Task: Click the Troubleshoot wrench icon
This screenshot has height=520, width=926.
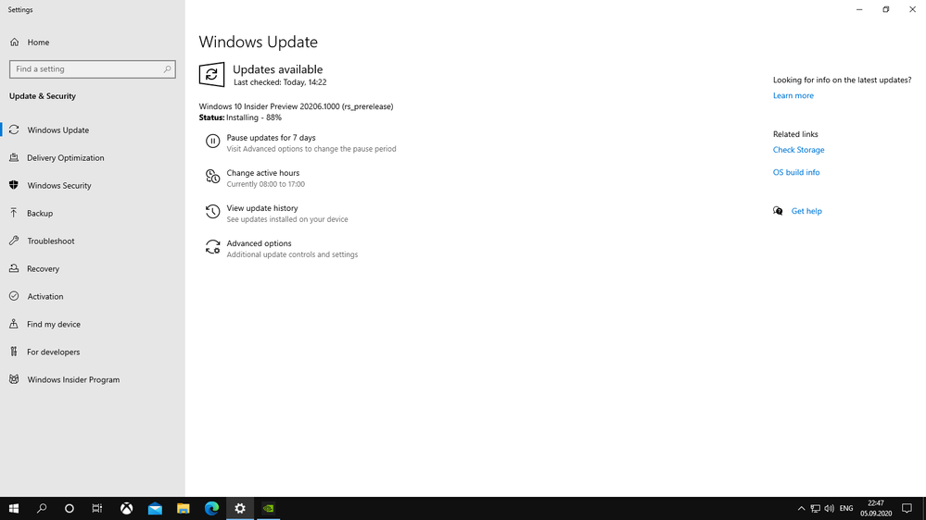Action: tap(14, 241)
